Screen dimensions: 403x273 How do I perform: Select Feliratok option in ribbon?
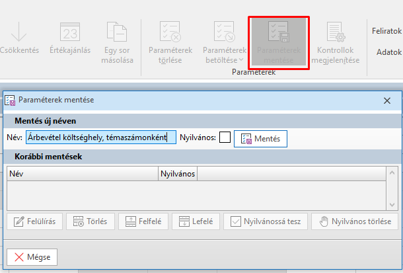coord(386,31)
